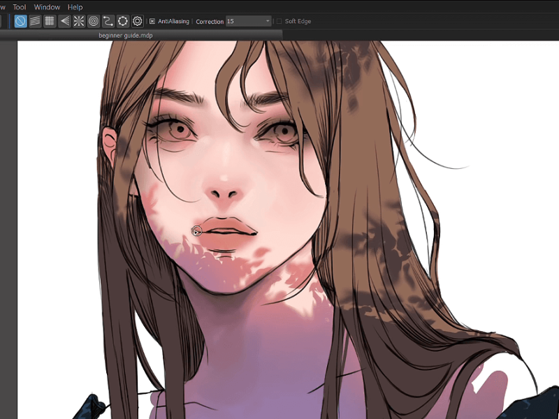
Task: Open the Window menu
Action: coord(47,7)
